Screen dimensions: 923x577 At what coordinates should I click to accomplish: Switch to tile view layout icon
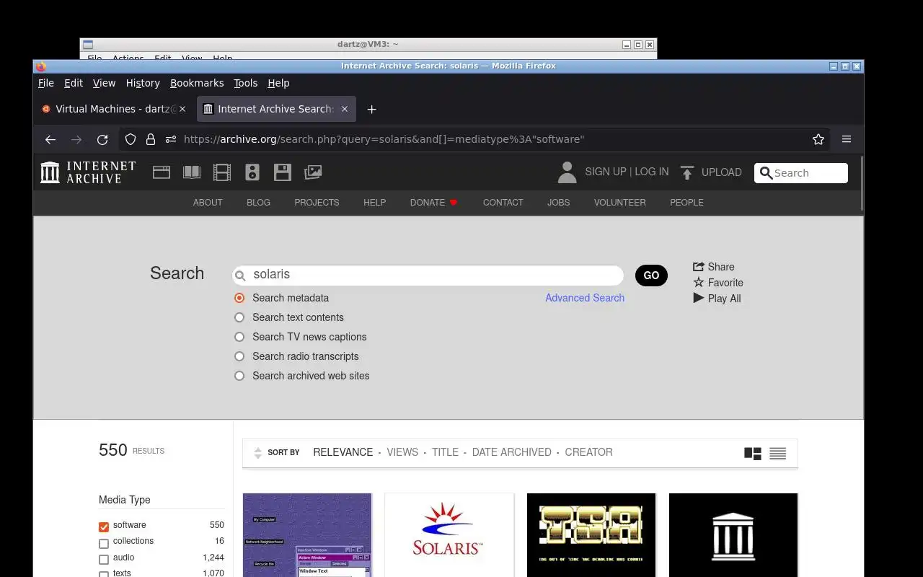753,454
